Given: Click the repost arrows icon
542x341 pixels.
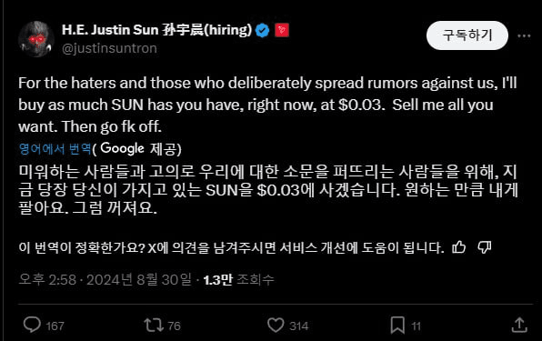Looking at the screenshot, I should pos(154,326).
